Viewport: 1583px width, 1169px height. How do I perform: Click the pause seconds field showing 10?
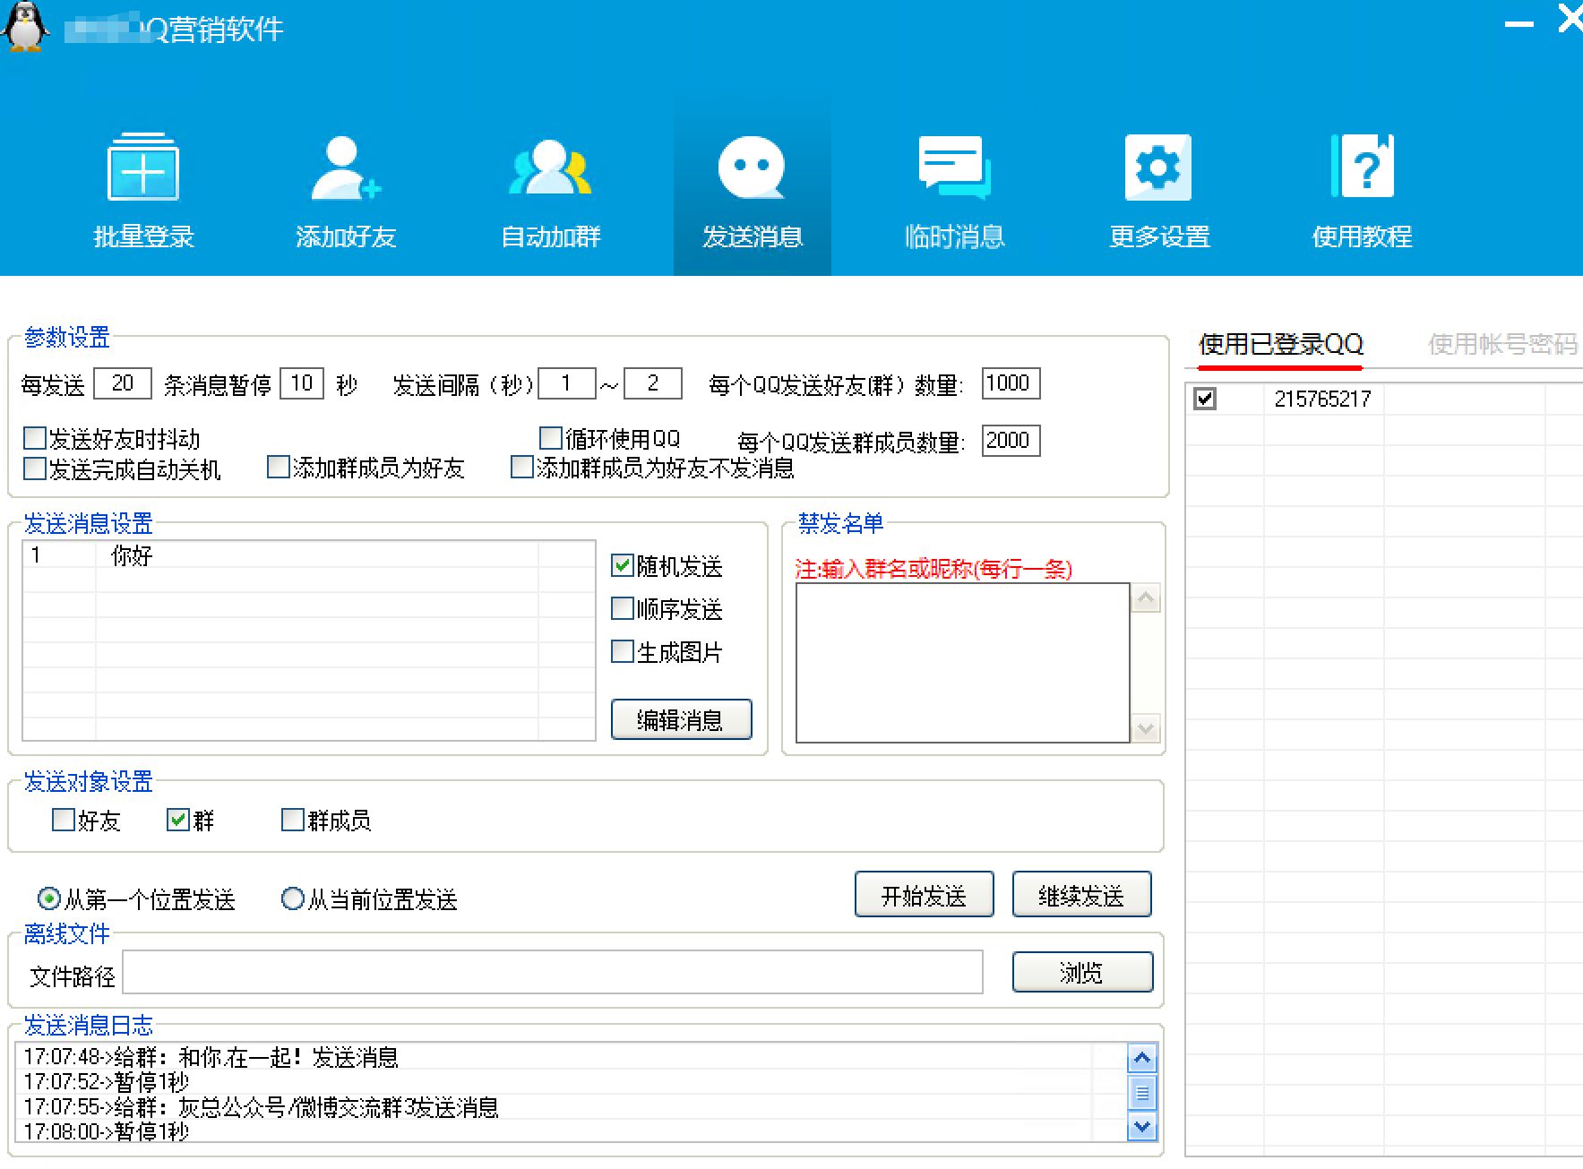[302, 383]
